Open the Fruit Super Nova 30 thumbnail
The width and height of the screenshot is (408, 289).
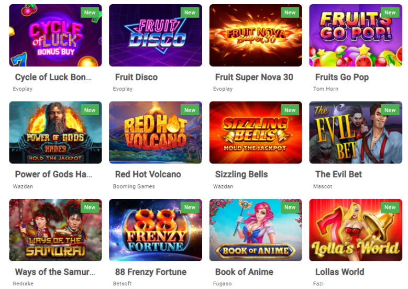click(x=255, y=36)
